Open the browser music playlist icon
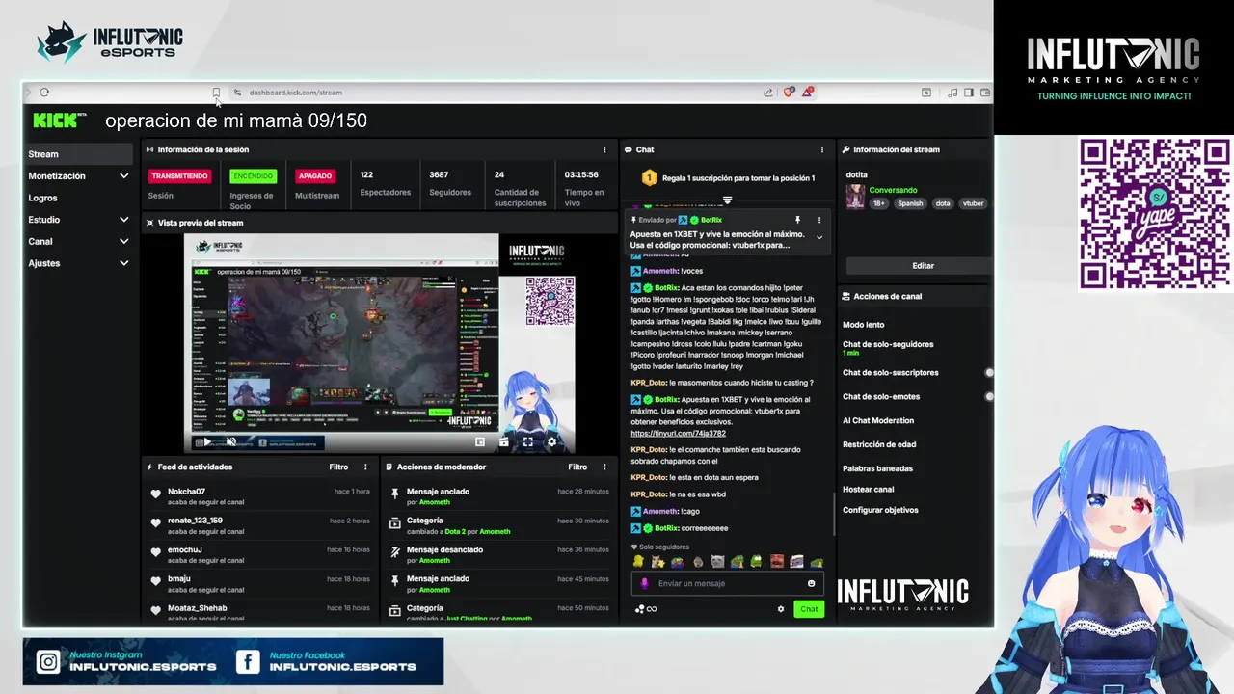The width and height of the screenshot is (1234, 694). click(952, 93)
